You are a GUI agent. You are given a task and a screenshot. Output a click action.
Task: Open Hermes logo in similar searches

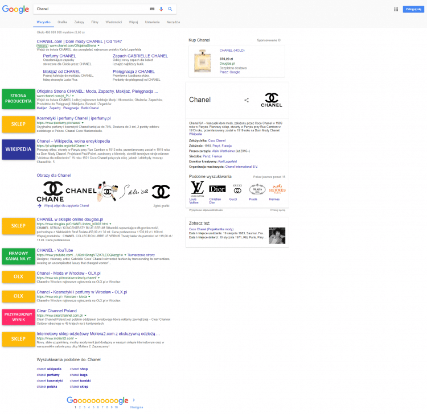[x=277, y=189]
